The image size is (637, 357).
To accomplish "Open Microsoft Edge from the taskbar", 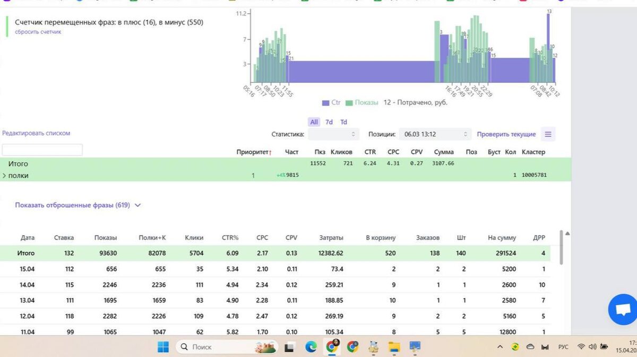I will [x=311, y=347].
